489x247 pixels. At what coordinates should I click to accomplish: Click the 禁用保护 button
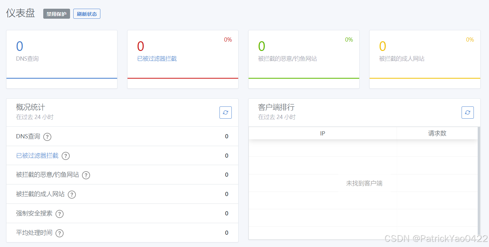[x=56, y=14]
